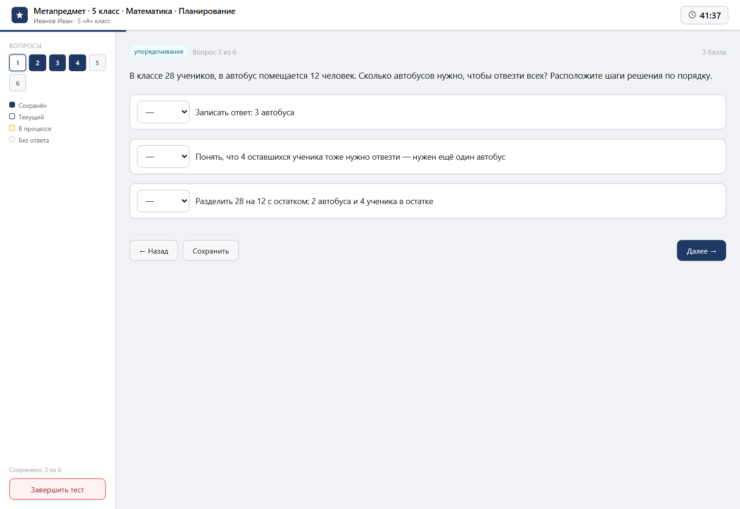Go to question 1 in the navigator
The image size is (740, 509).
pyautogui.click(x=18, y=63)
